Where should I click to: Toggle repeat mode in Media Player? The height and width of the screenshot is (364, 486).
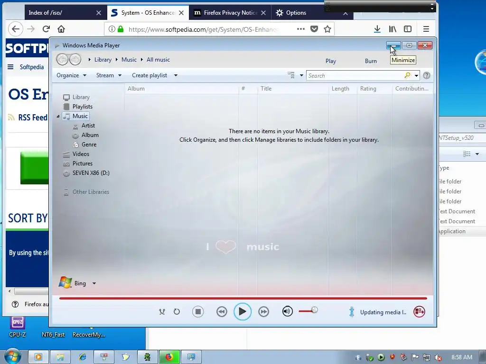point(177,311)
